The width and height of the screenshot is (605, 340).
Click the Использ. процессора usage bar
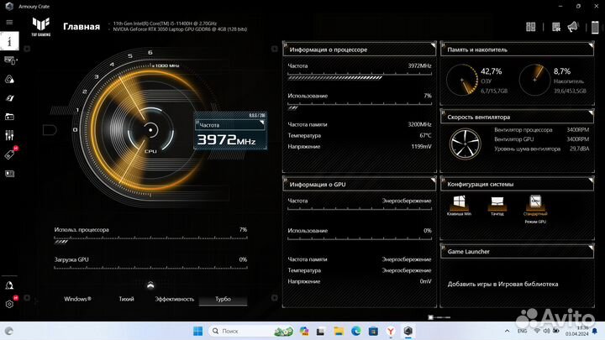click(150, 241)
